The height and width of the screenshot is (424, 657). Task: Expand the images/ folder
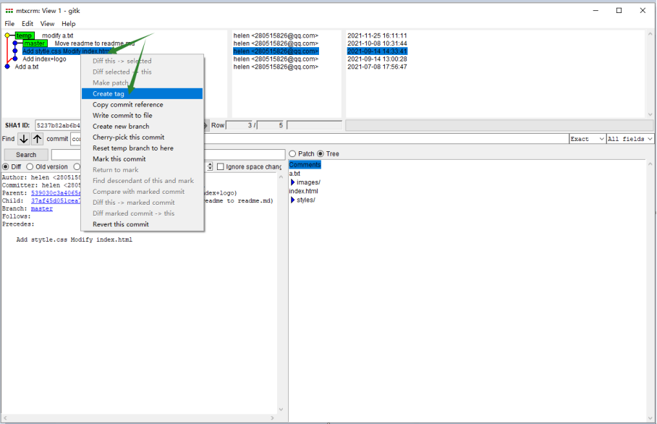click(x=292, y=182)
